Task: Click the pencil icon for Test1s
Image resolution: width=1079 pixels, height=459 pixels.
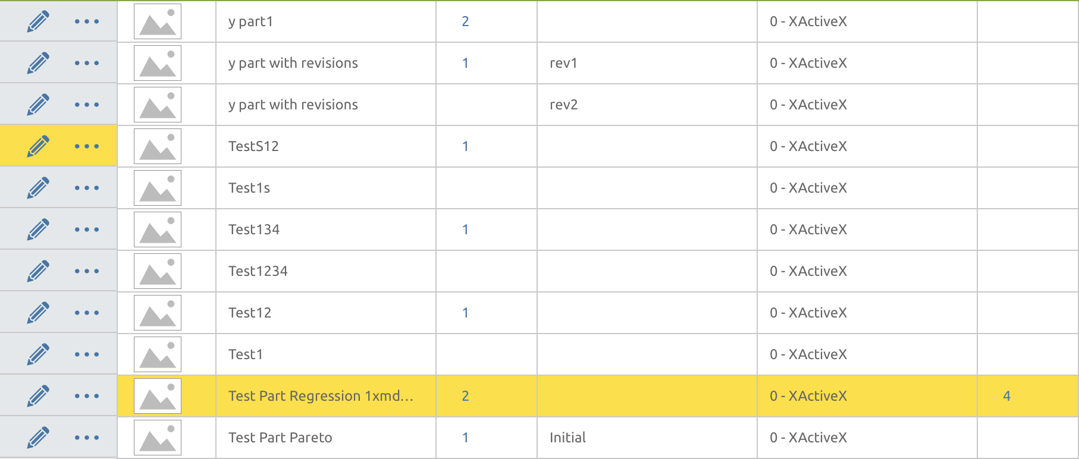Action: coord(38,188)
